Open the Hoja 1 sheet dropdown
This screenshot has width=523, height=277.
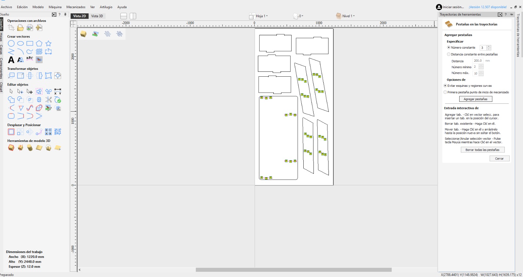(259, 16)
